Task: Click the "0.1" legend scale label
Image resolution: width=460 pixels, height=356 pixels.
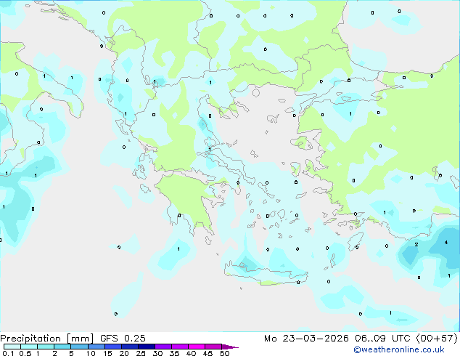Action: (8, 353)
